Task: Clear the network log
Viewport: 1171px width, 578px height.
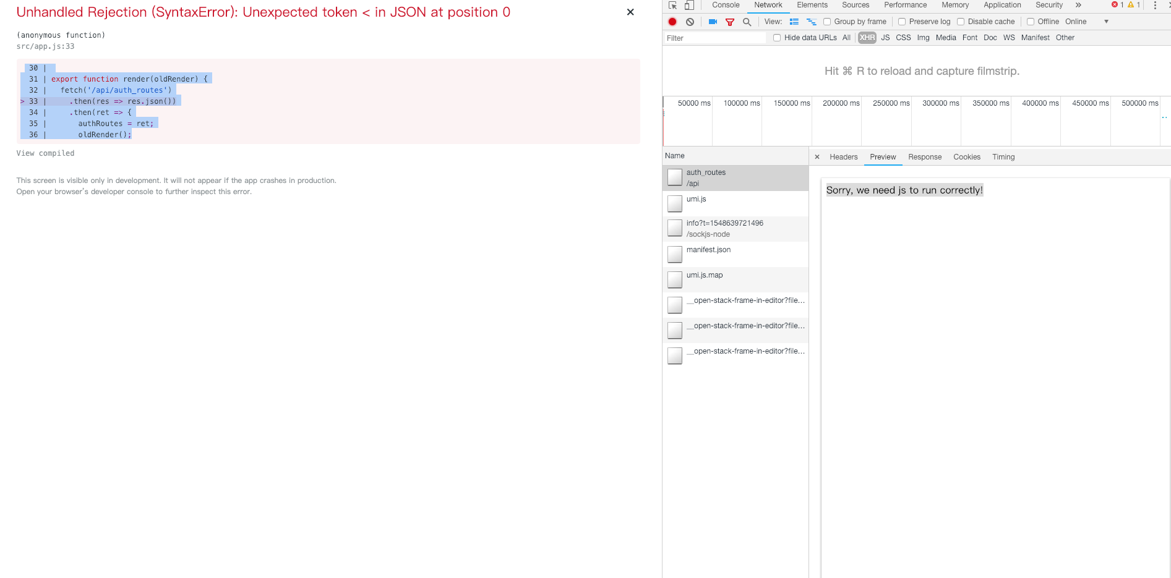Action: (690, 22)
